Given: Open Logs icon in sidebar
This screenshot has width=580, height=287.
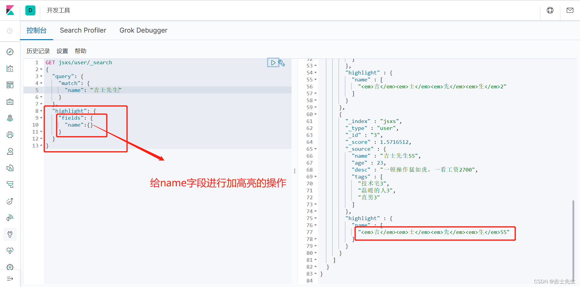Looking at the screenshot, I should (x=10, y=168).
